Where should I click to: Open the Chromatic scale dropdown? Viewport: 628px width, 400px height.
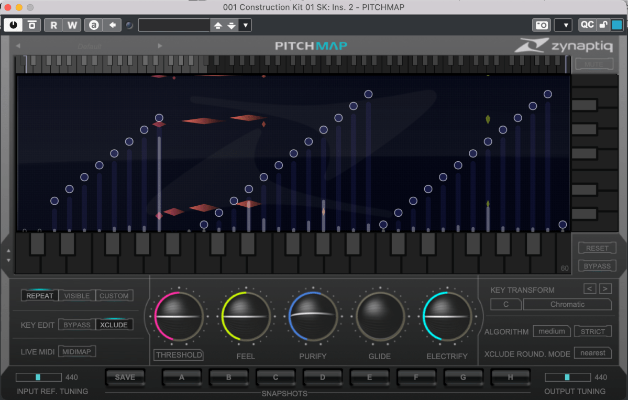567,304
